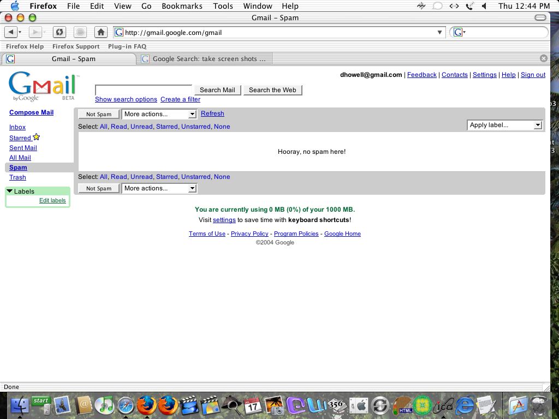This screenshot has height=419, width=559.
Task: Click the stop loading toolbar button
Action: (80, 32)
